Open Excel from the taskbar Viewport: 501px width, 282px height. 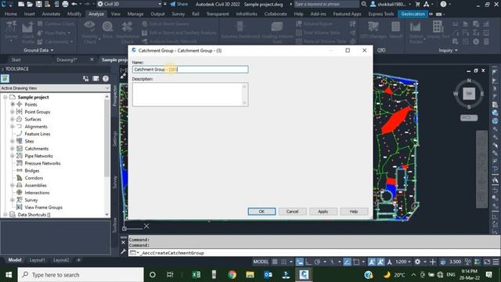(196, 275)
